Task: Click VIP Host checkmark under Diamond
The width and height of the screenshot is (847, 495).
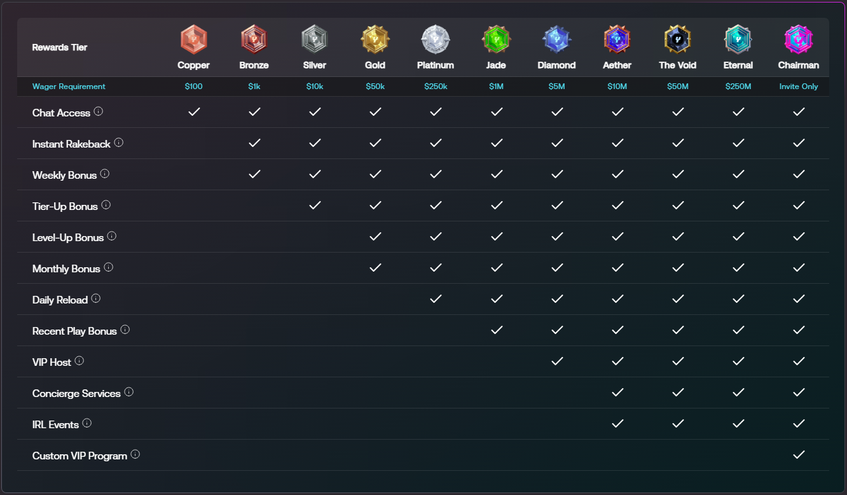Action: (x=557, y=361)
